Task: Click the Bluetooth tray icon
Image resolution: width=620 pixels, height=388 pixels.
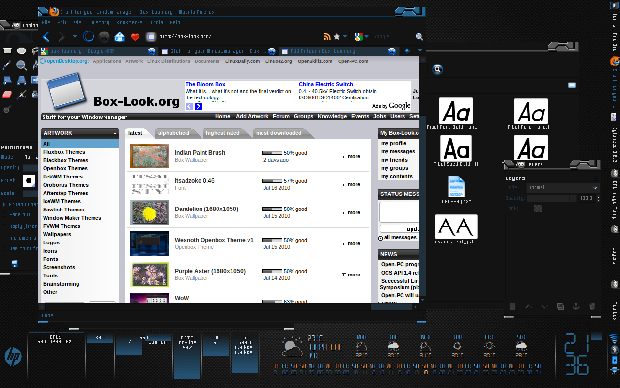Action: [x=614, y=349]
